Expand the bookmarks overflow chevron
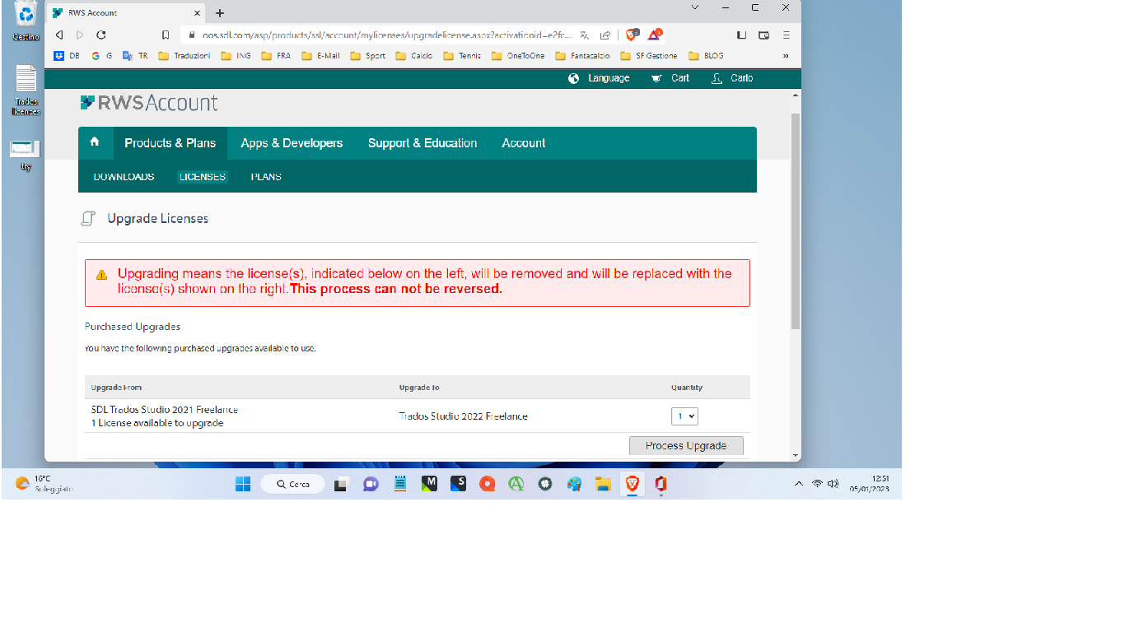Viewport: 1125px width, 632px height. coord(784,55)
